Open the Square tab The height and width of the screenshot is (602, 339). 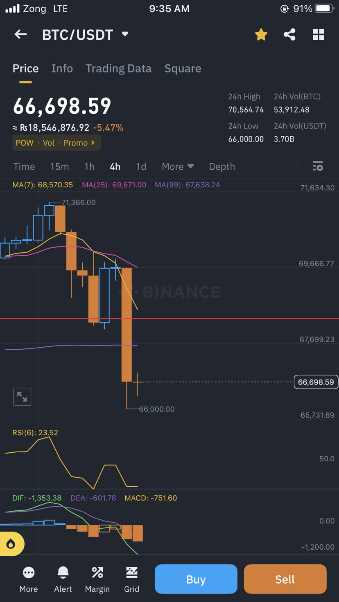tap(183, 68)
